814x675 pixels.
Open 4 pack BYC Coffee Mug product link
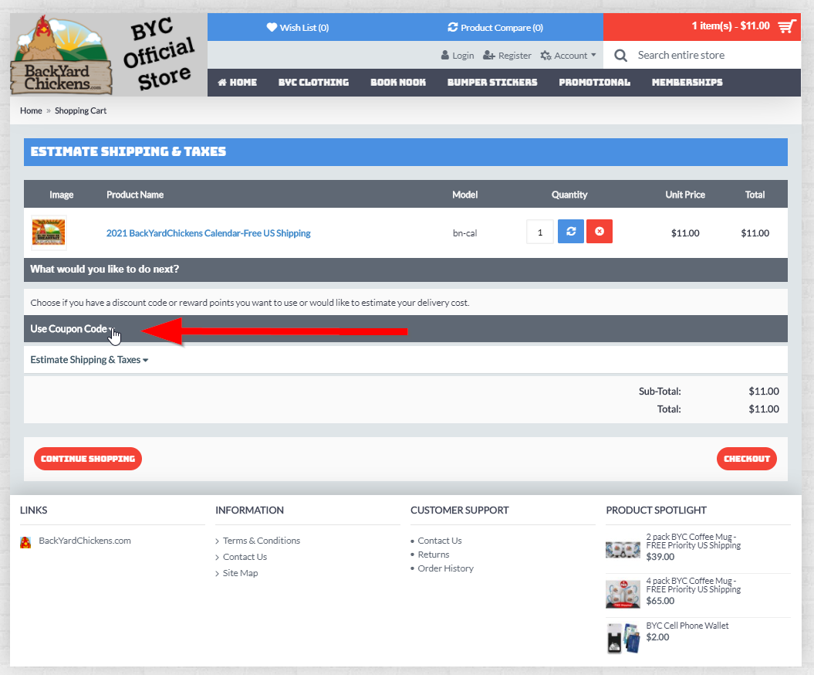pos(693,585)
